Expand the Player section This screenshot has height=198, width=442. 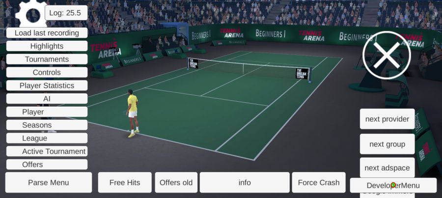coord(47,112)
